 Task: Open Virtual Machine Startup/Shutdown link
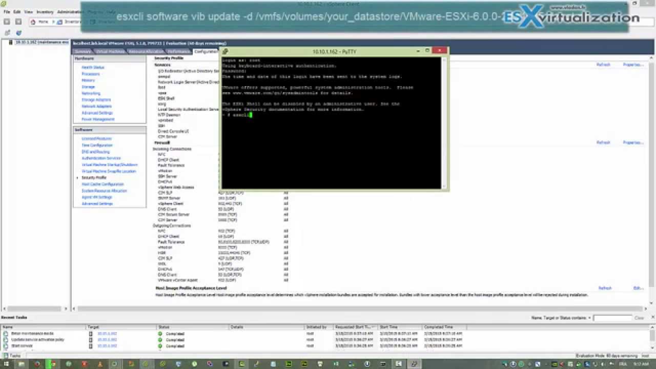110,165
